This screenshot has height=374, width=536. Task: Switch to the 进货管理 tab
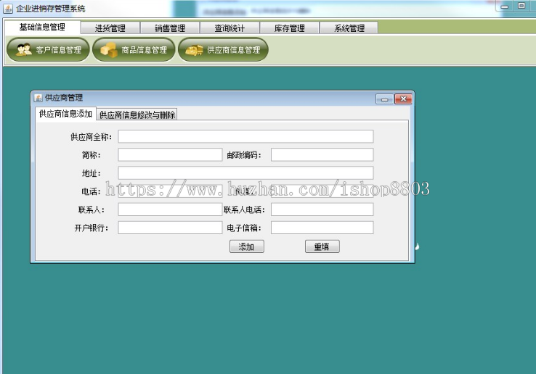click(x=110, y=28)
